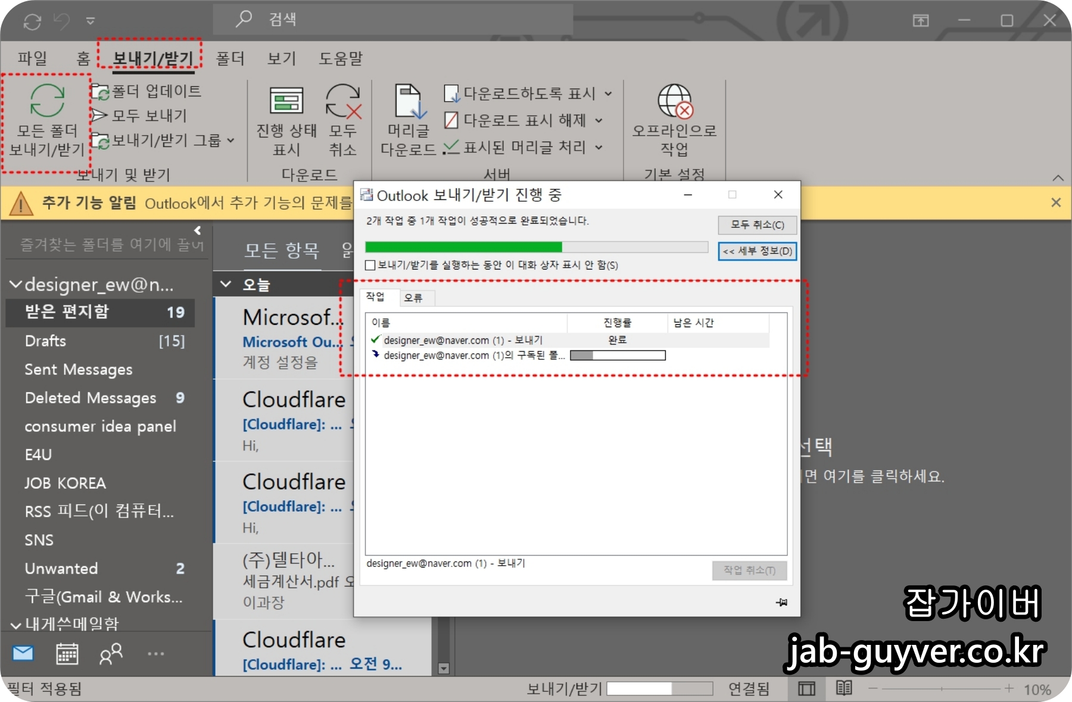Open JOB KOREA folder
The height and width of the screenshot is (702, 1072).
tap(101, 483)
